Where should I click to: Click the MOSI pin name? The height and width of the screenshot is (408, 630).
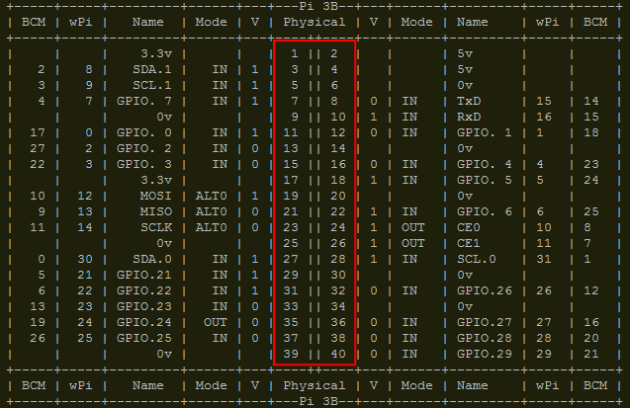click(x=156, y=197)
